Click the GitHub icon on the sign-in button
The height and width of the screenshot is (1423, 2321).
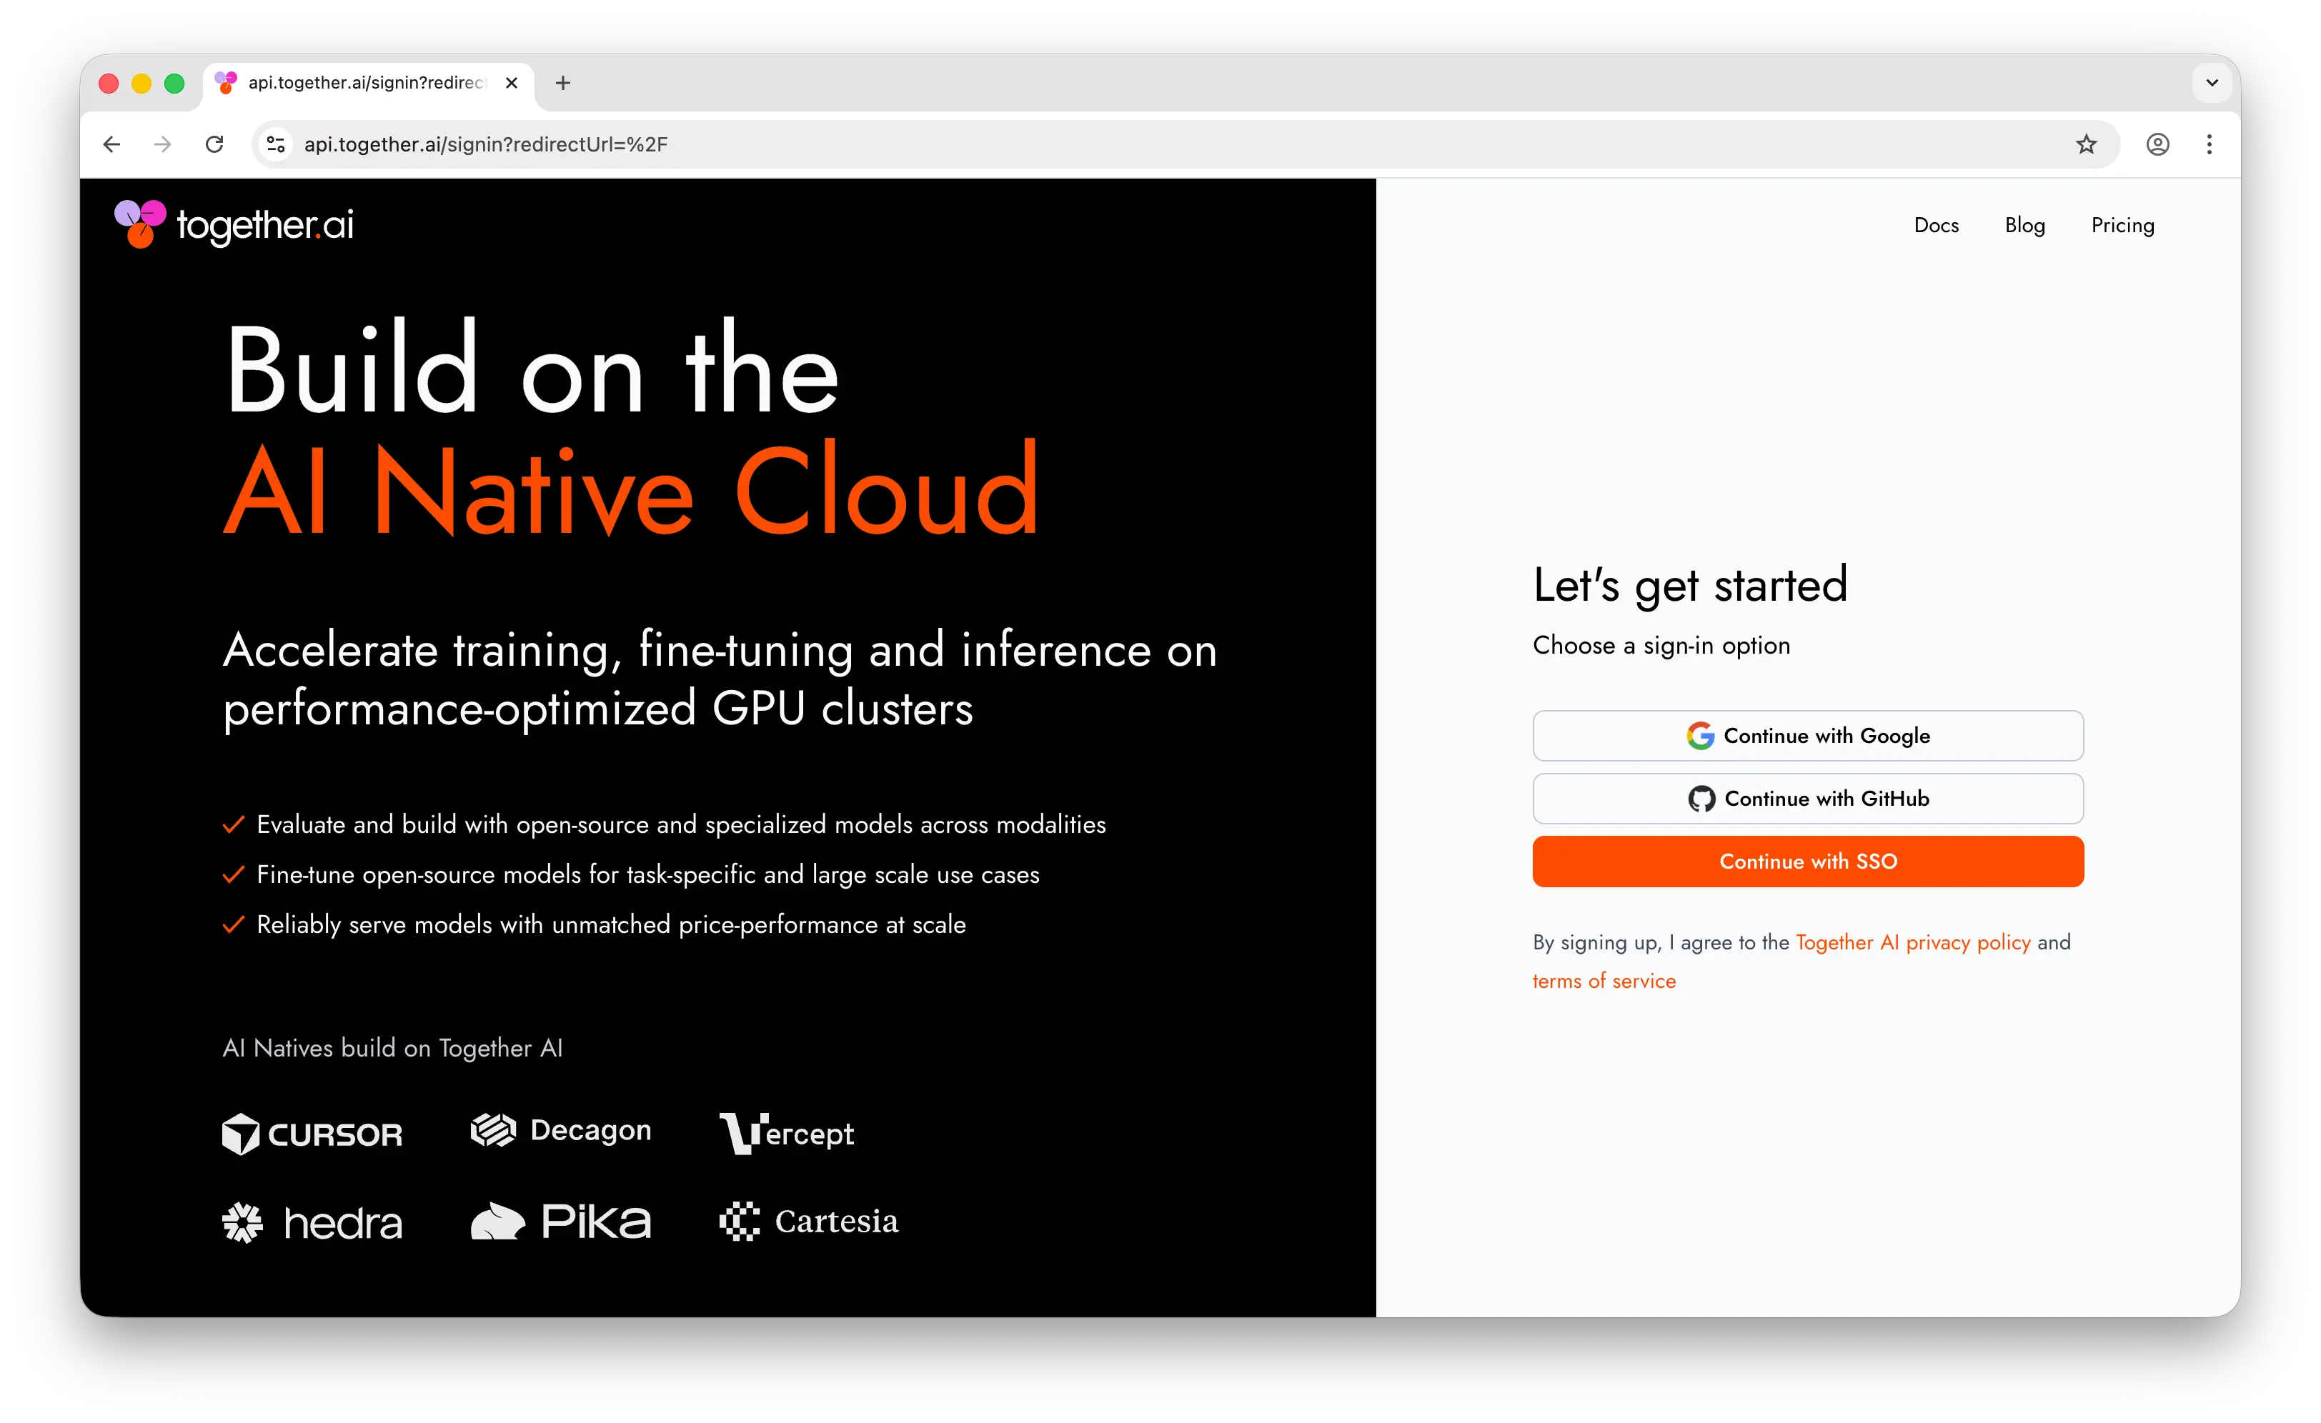click(x=1701, y=798)
